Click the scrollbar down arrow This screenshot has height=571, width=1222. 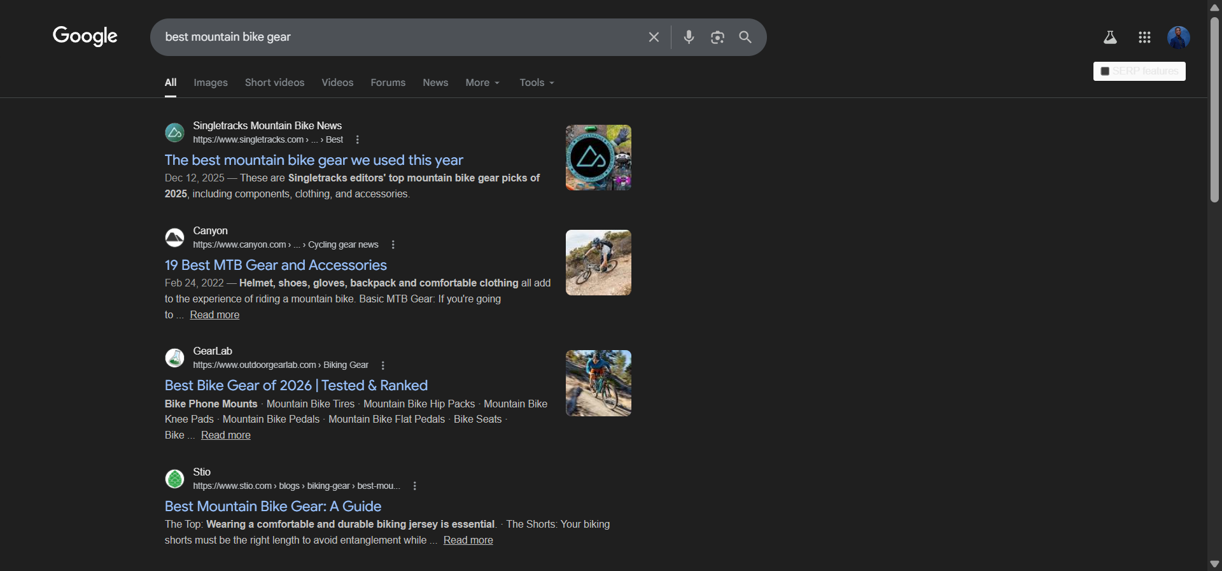tap(1214, 564)
